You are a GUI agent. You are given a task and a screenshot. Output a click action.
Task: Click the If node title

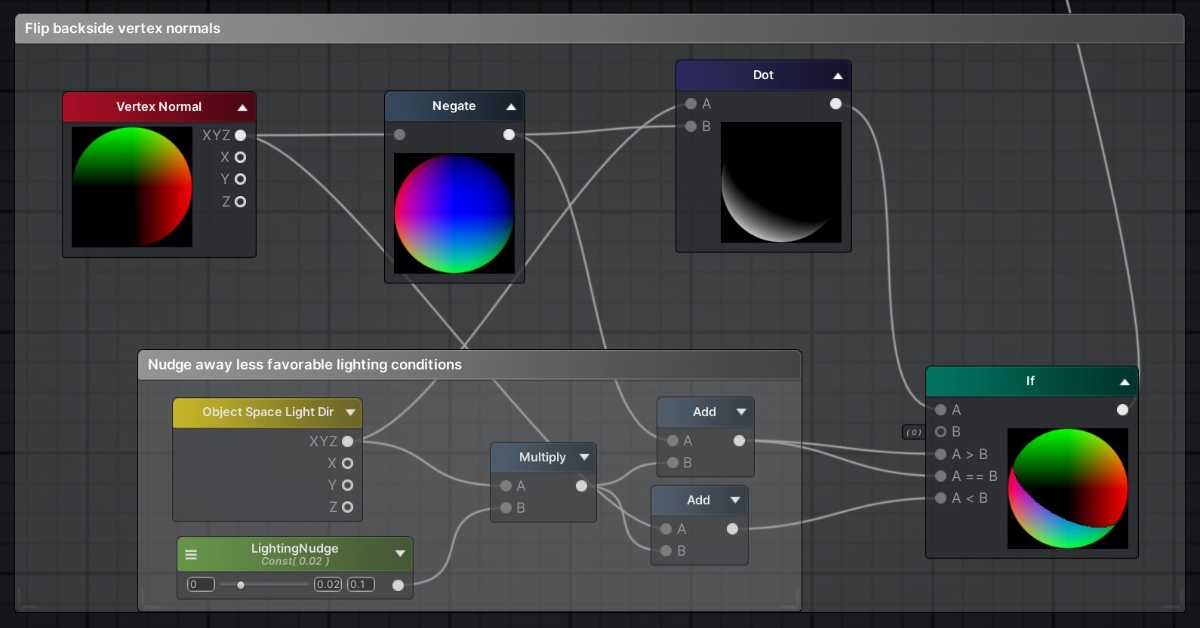point(1029,381)
